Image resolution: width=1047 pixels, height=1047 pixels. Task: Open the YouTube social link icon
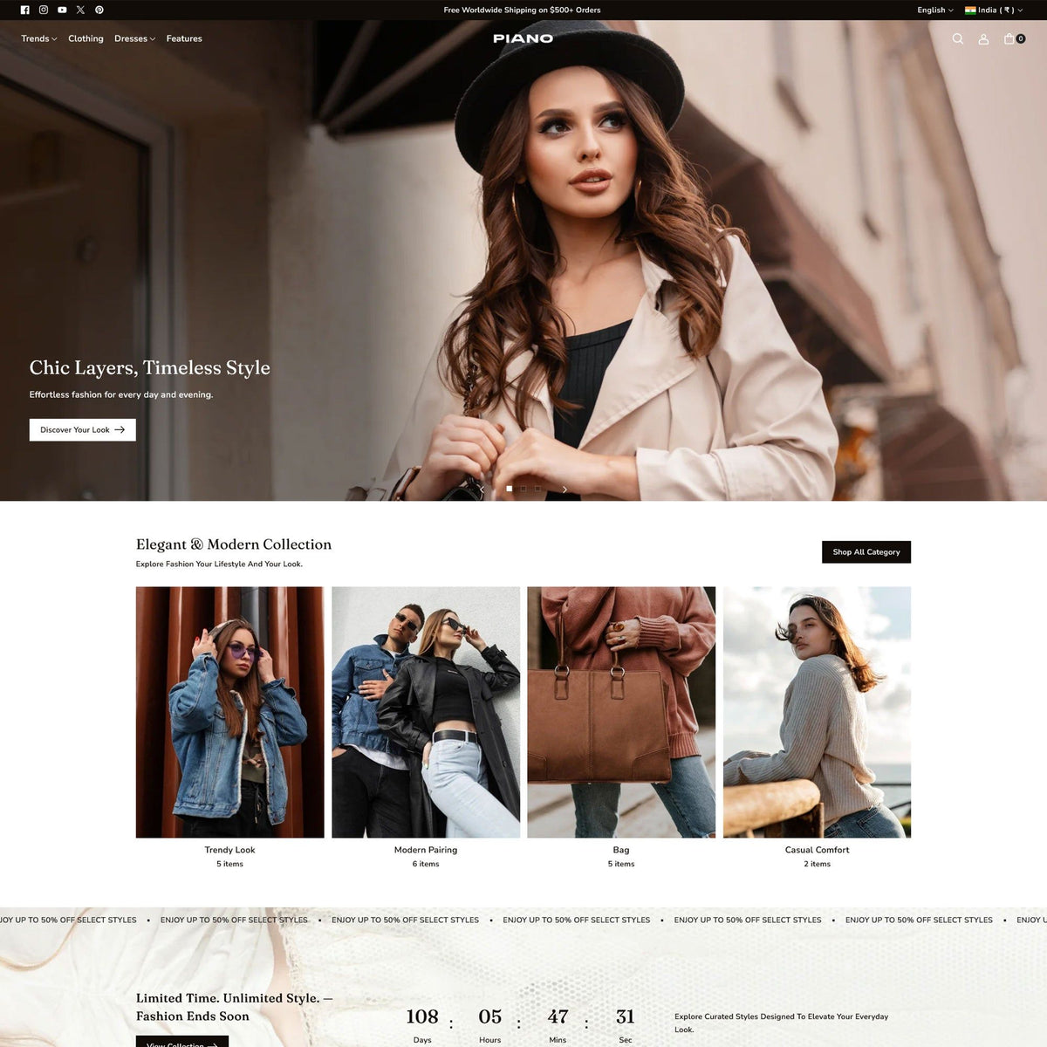coord(62,10)
